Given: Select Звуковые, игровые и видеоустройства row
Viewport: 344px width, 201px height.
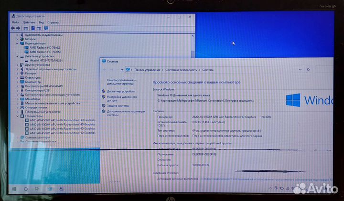Looking at the screenshot, I should tap(51, 69).
